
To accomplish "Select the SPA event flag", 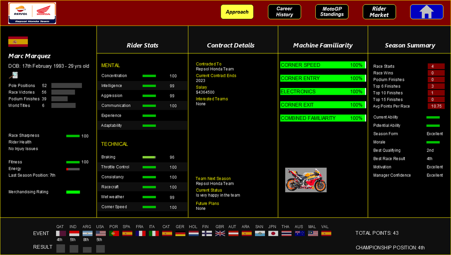I will 127,233.
